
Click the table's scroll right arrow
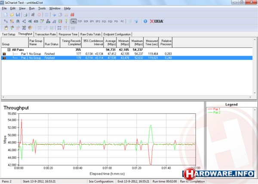pyautogui.click(x=250, y=97)
